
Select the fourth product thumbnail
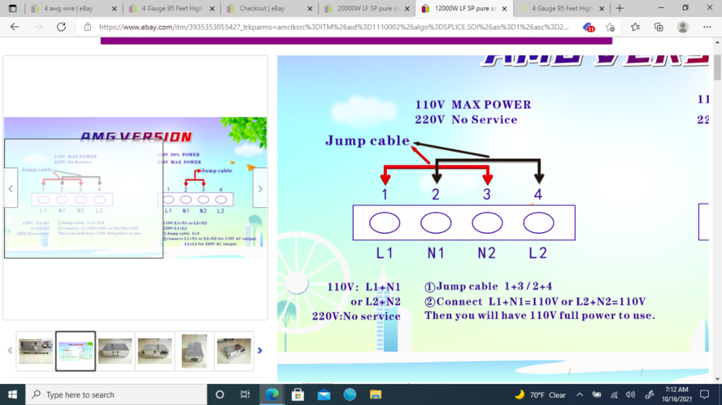tap(155, 351)
